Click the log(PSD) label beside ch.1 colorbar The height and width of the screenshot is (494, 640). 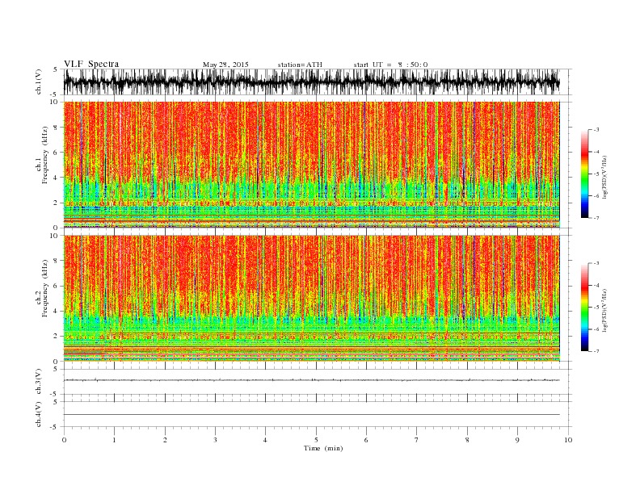(605, 177)
